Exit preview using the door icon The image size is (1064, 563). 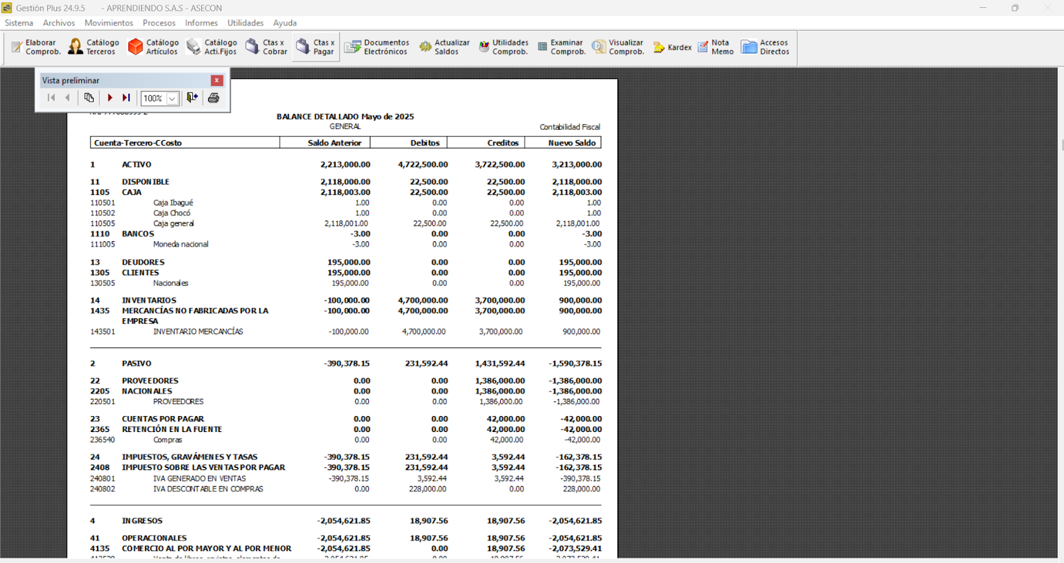(x=192, y=98)
